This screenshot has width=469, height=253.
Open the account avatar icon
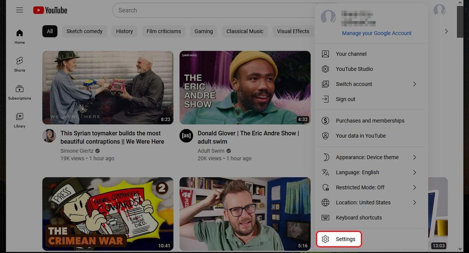(x=439, y=10)
